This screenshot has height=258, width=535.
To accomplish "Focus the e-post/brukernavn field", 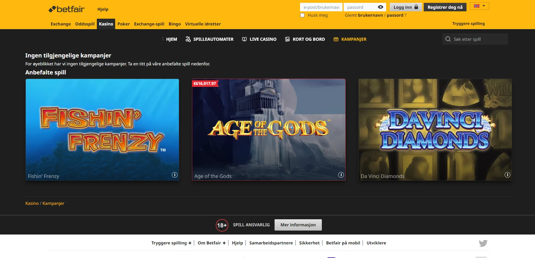I will pyautogui.click(x=321, y=7).
